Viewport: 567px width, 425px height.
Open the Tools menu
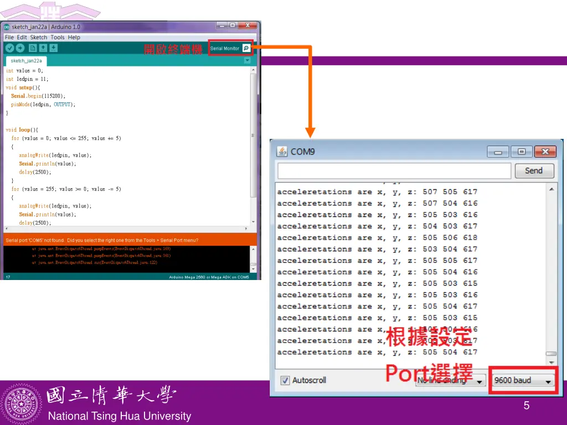pos(58,37)
